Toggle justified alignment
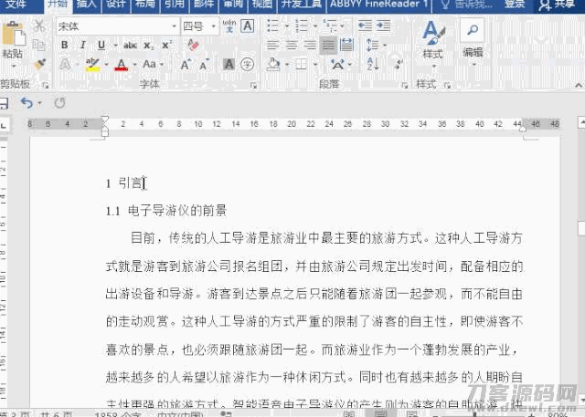This screenshot has width=585, height=417. [x=329, y=46]
